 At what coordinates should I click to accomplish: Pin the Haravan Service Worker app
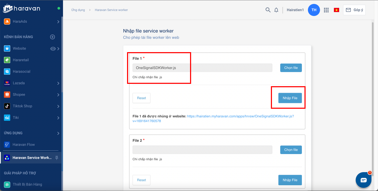[x=56, y=158]
